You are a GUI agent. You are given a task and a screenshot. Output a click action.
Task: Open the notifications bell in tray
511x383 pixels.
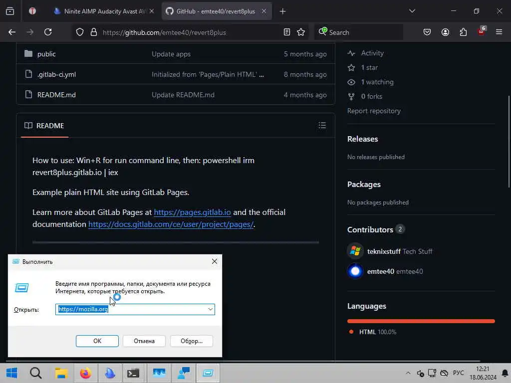pyautogui.click(x=505, y=373)
